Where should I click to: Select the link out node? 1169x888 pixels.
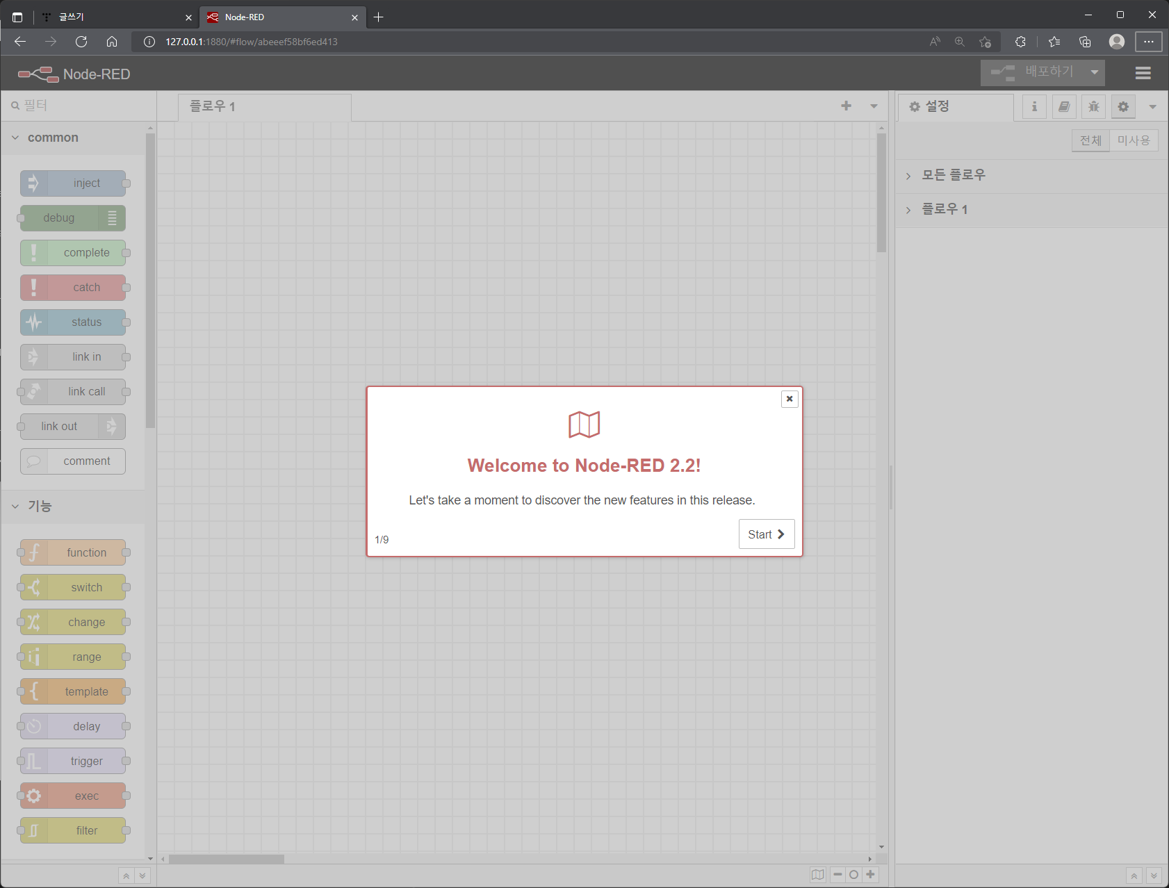pos(73,427)
